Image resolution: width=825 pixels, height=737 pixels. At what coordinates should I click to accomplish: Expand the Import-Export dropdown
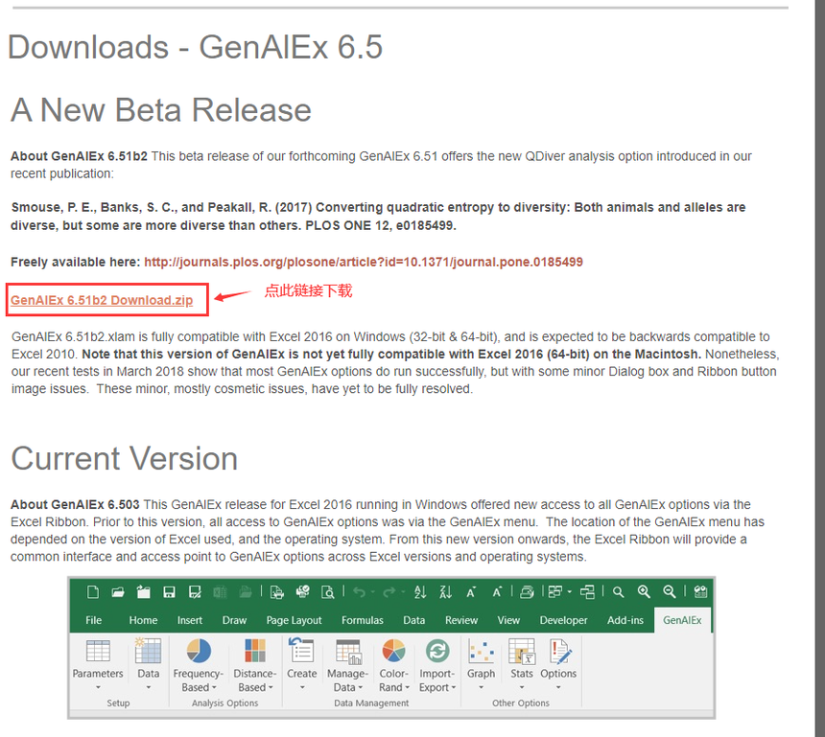click(436, 665)
